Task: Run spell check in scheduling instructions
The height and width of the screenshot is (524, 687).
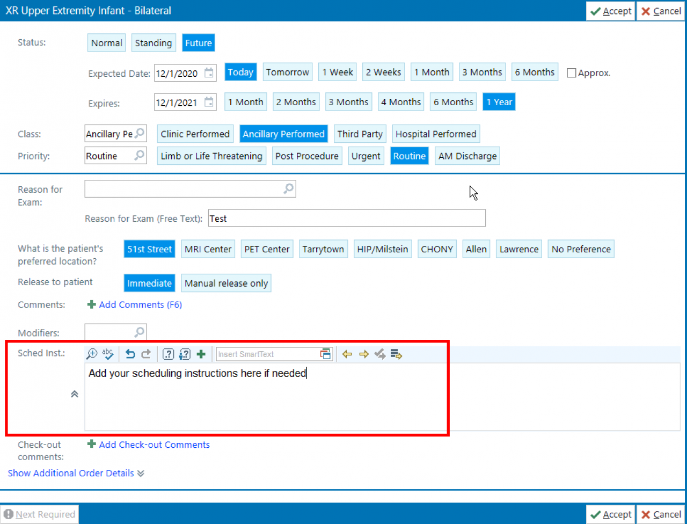Action: pos(108,354)
